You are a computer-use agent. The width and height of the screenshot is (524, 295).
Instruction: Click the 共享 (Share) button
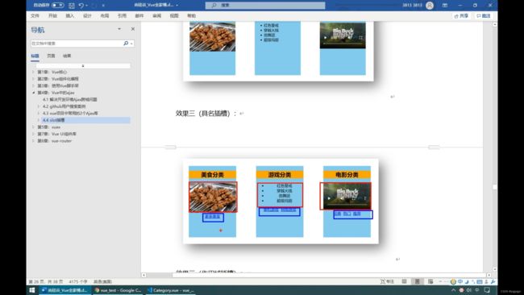pyautogui.click(x=461, y=15)
